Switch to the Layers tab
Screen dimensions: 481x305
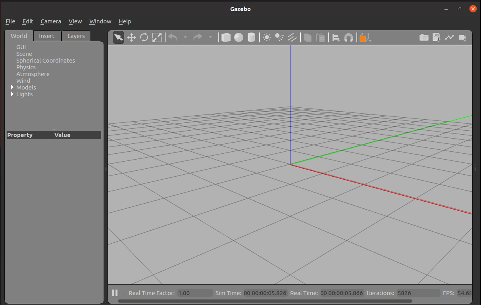pos(76,36)
